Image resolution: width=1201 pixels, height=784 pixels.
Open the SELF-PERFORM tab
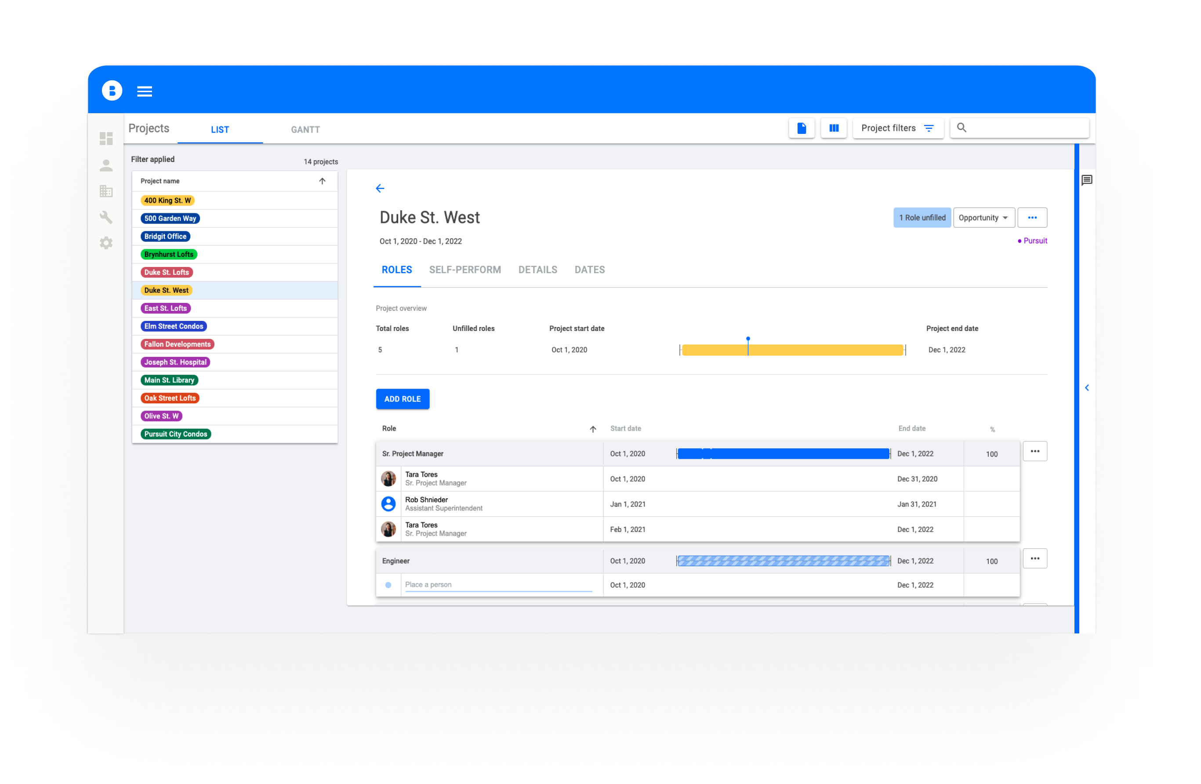pyautogui.click(x=465, y=270)
